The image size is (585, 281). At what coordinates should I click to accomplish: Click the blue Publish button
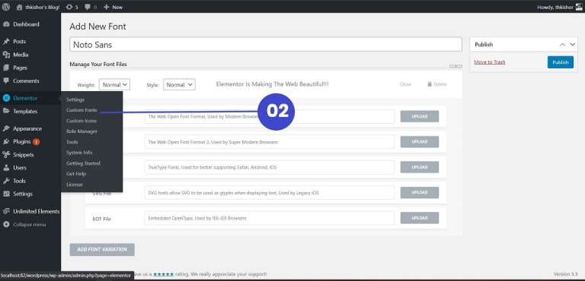click(x=561, y=62)
